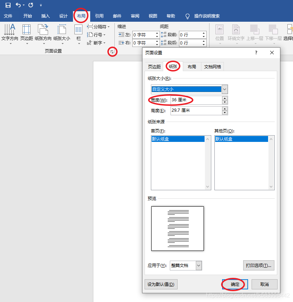Image resolution: width=293 pixels, height=302 pixels.
Task: Click the dialog help question mark
Action: click(x=256, y=53)
